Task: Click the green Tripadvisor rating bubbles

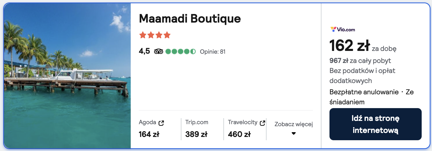Action: coord(180,52)
